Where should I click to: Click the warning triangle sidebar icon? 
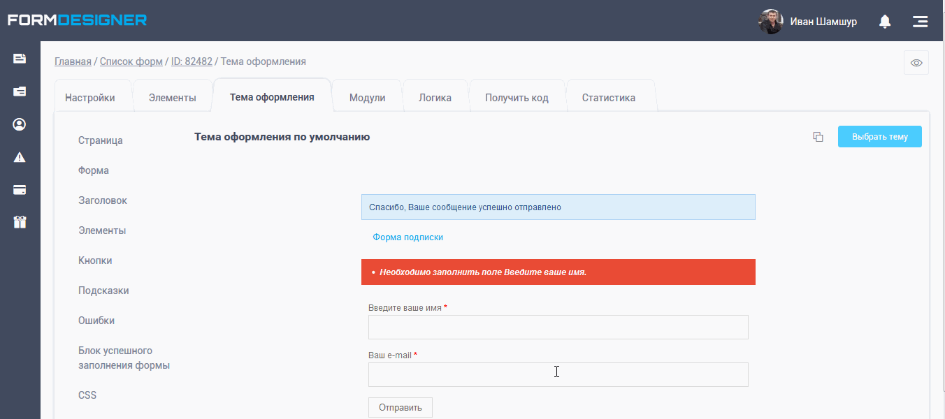click(x=19, y=156)
